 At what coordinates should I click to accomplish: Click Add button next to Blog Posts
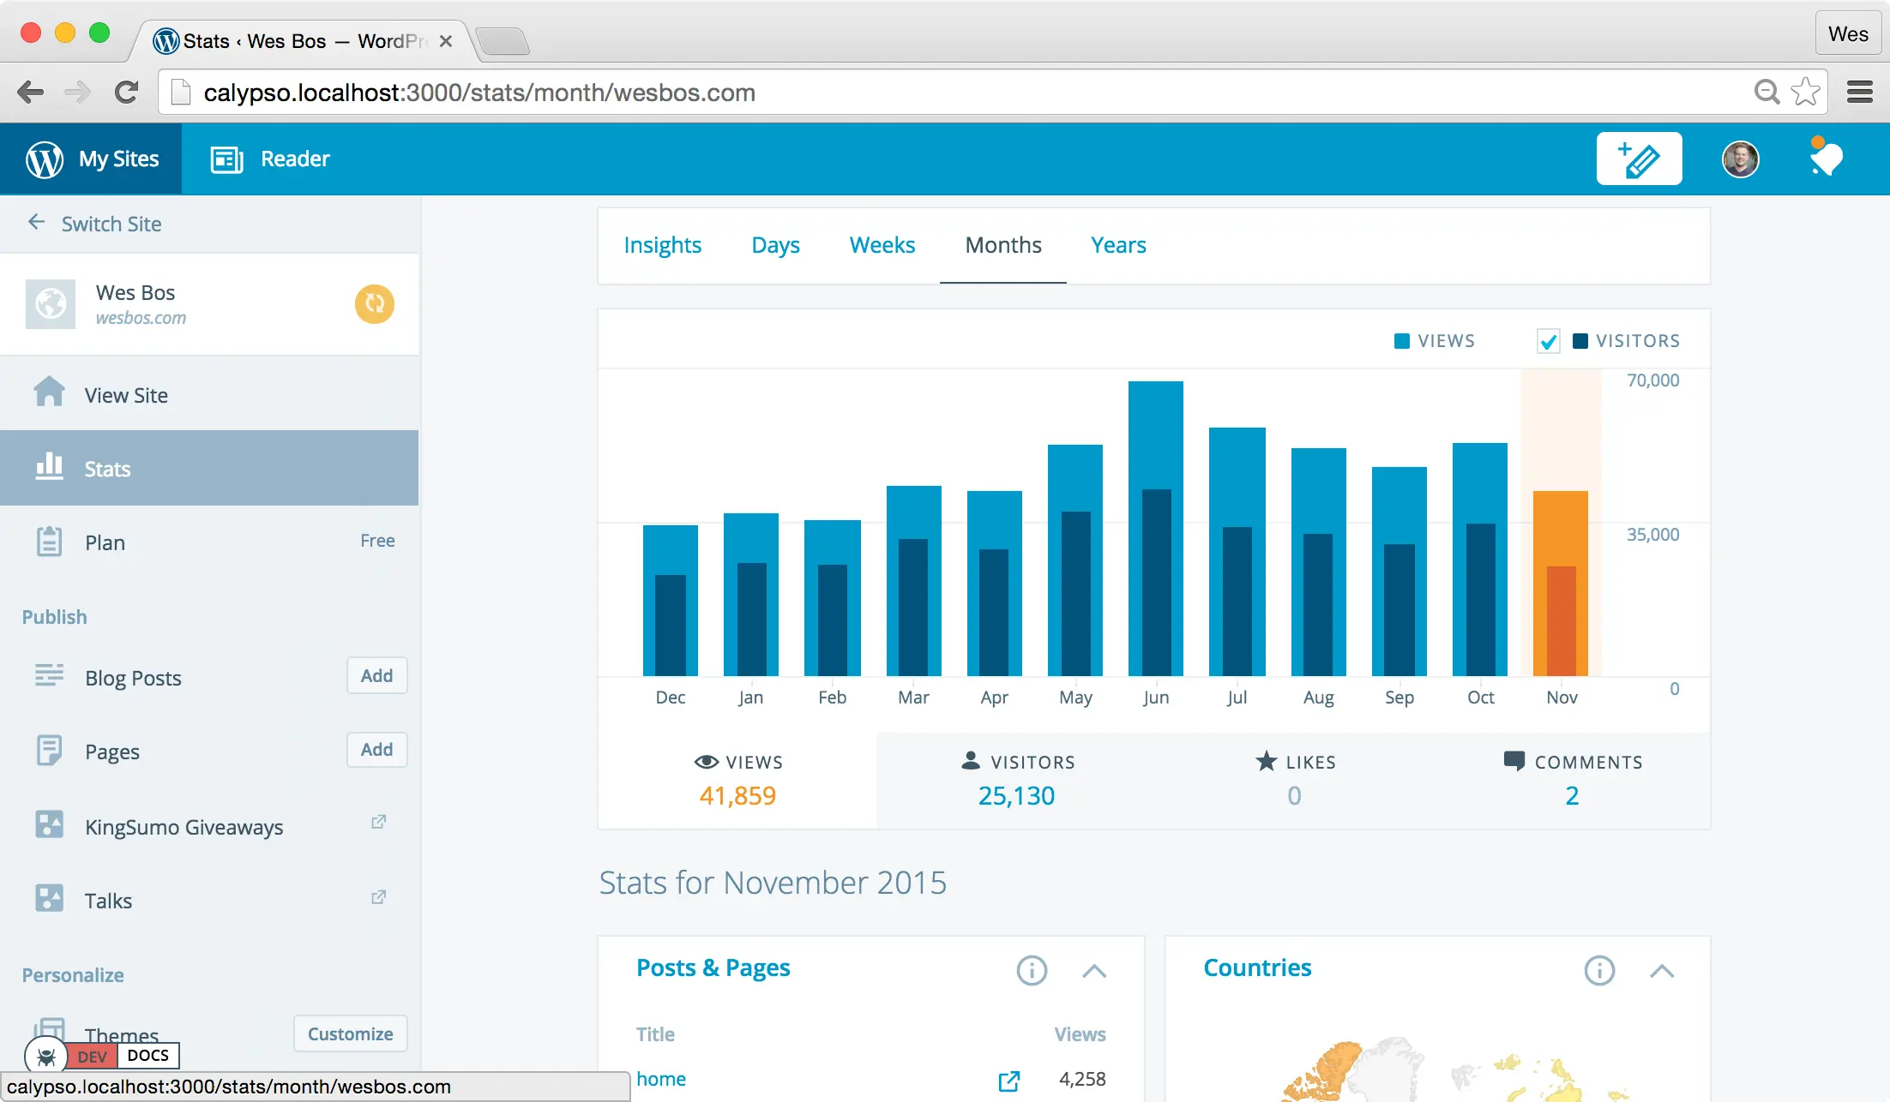click(x=376, y=675)
